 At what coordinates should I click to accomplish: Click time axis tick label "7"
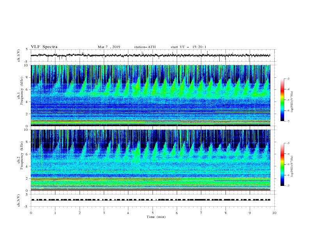[x=201, y=213]
